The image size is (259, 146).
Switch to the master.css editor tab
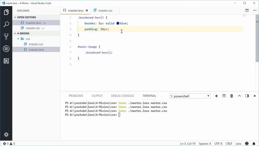coord(105,11)
